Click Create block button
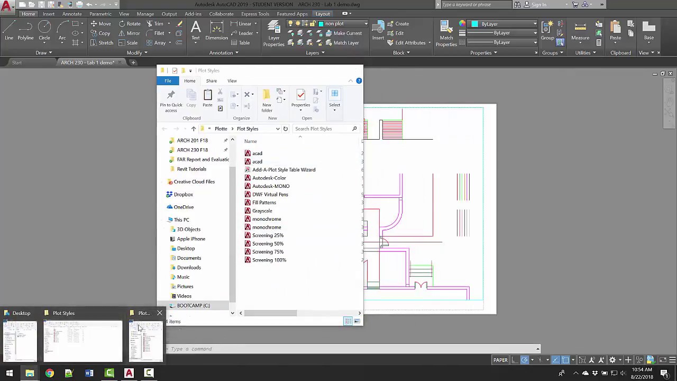677x381 pixels. pos(397,24)
